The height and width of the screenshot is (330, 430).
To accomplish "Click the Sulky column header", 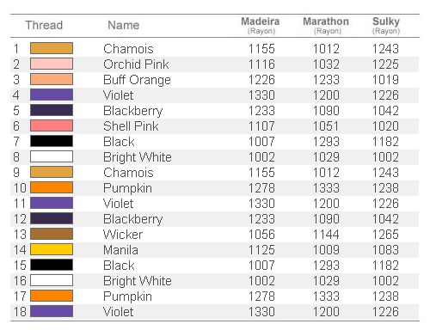I will coord(386,26).
